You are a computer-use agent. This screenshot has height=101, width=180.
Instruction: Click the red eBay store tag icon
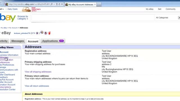(49, 33)
